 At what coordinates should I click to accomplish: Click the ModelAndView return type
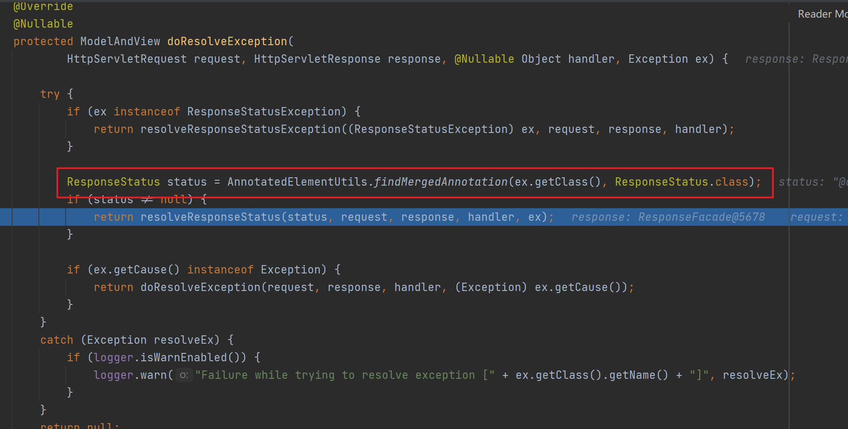pyautogui.click(x=120, y=41)
